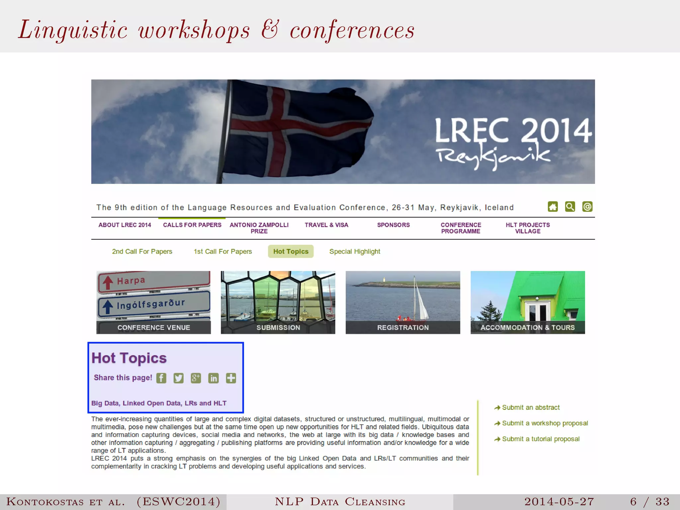This screenshot has height=510, width=680.
Task: Share the page via Facebook icon
Action: (x=161, y=378)
